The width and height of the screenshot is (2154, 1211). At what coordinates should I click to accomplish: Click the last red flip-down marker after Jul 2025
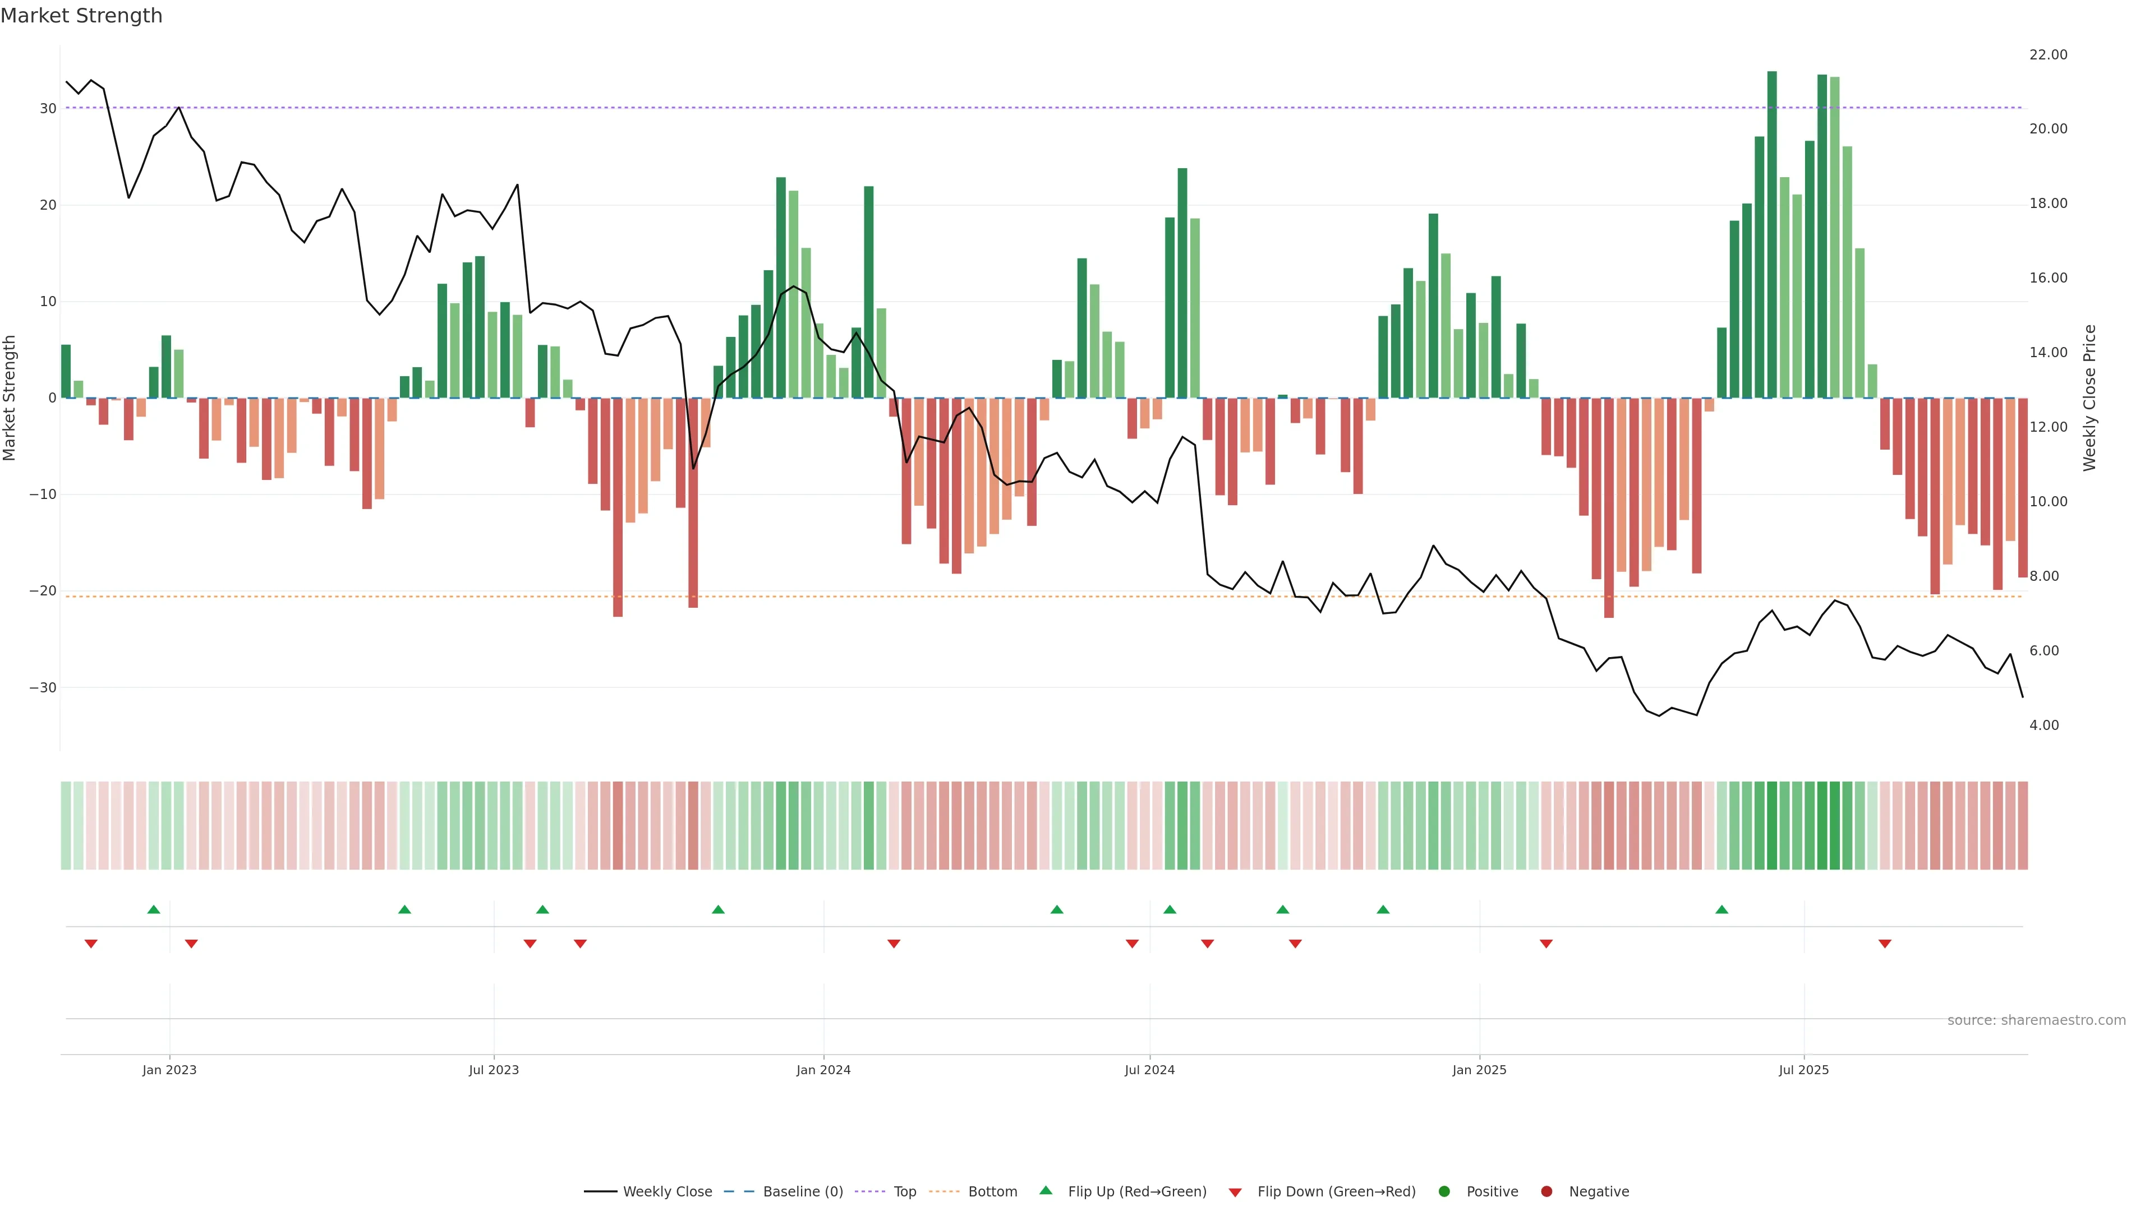[x=1885, y=944]
